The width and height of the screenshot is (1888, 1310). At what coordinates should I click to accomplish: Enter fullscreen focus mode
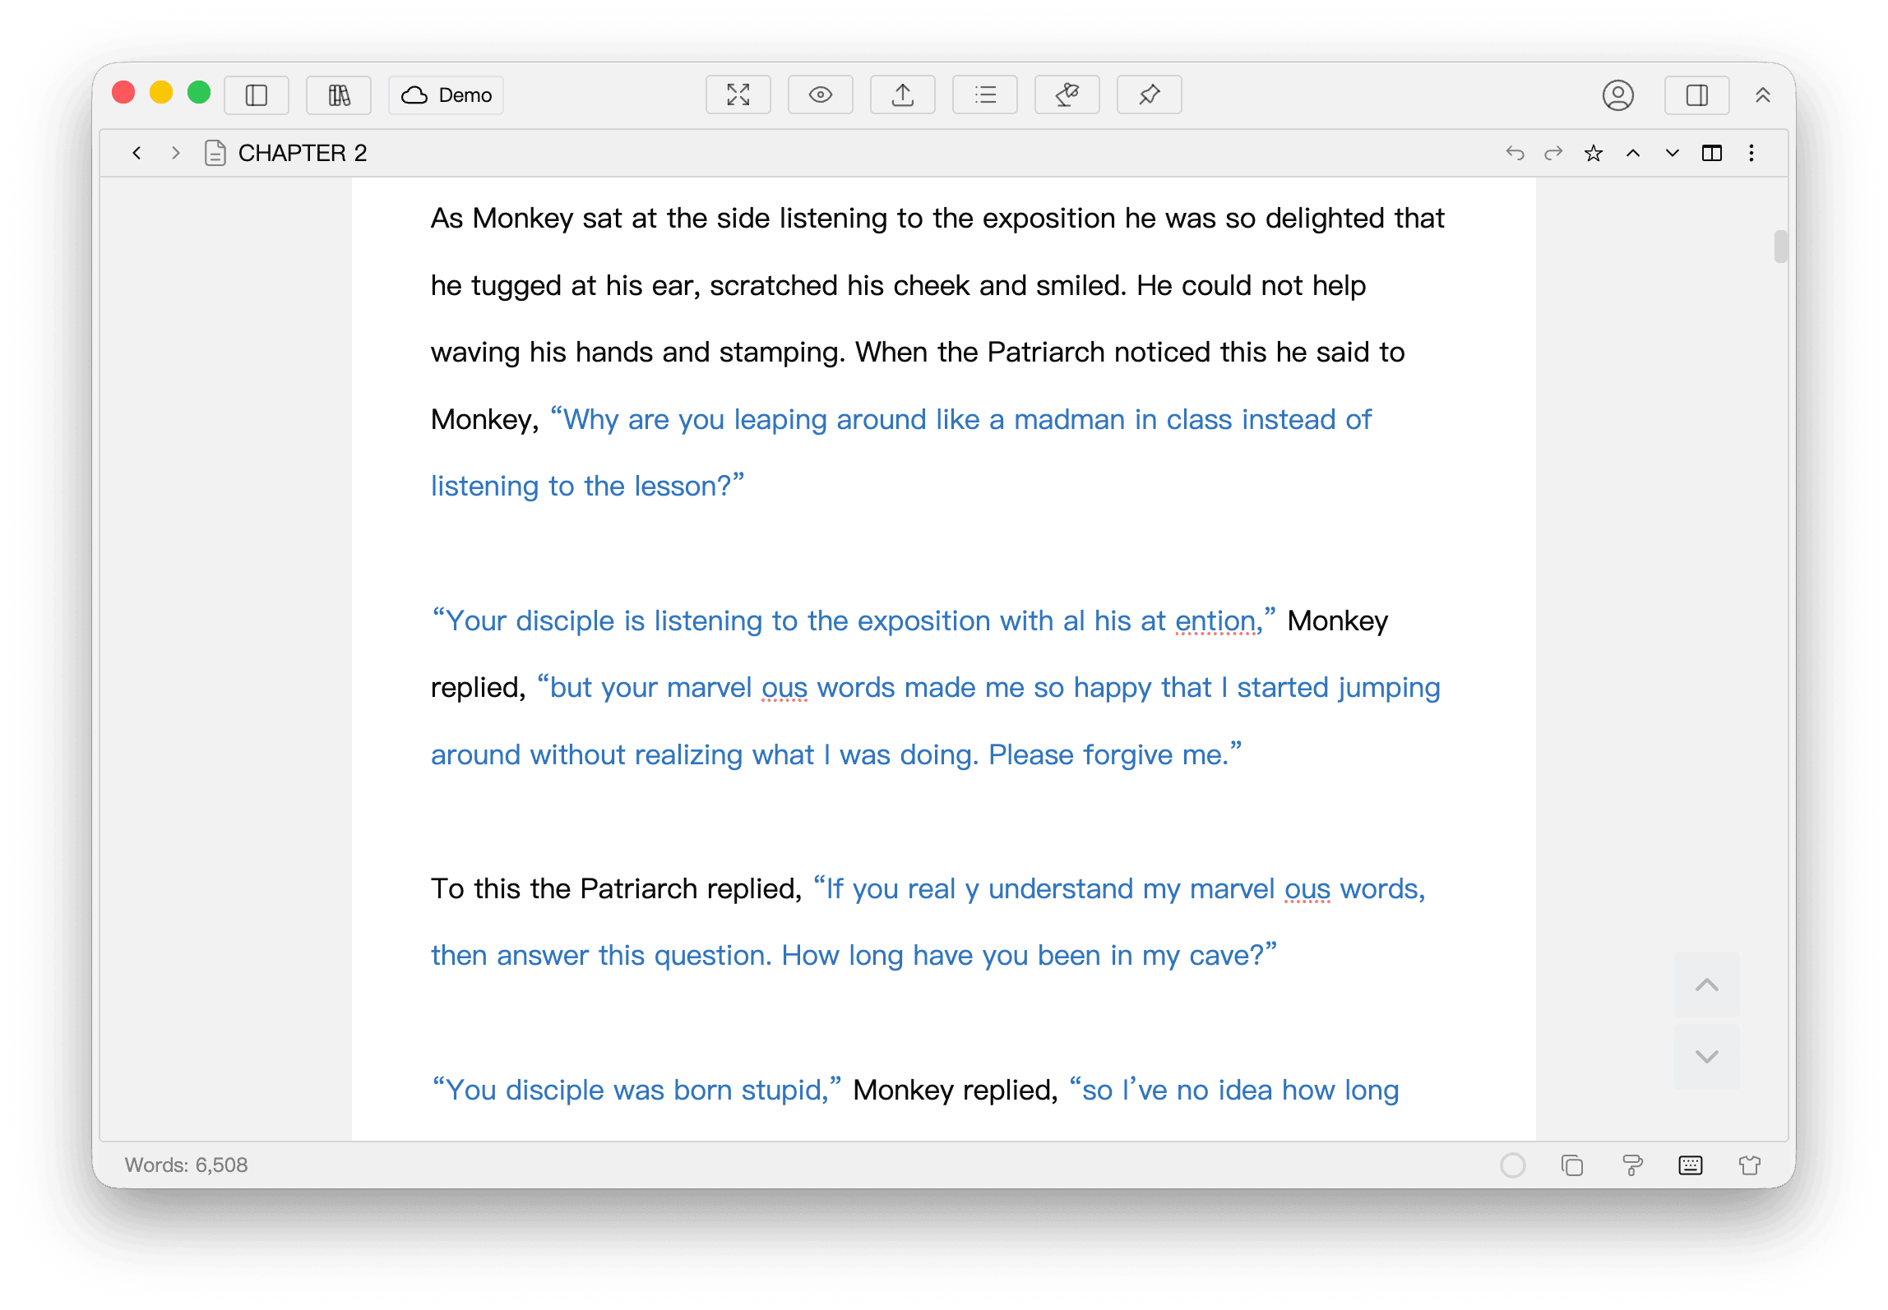(x=738, y=95)
